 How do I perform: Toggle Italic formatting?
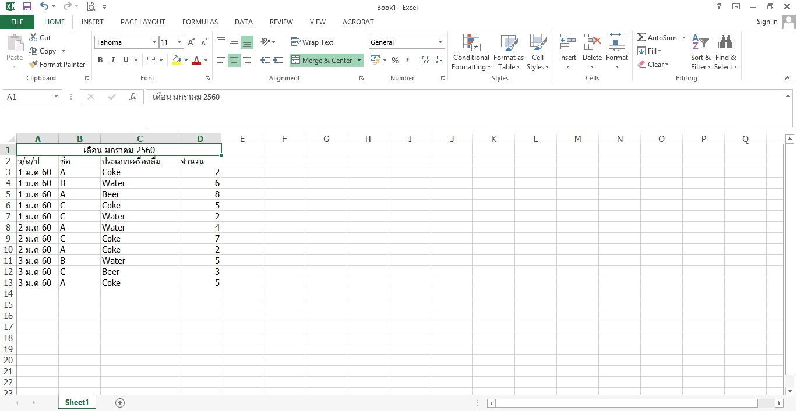pyautogui.click(x=113, y=60)
